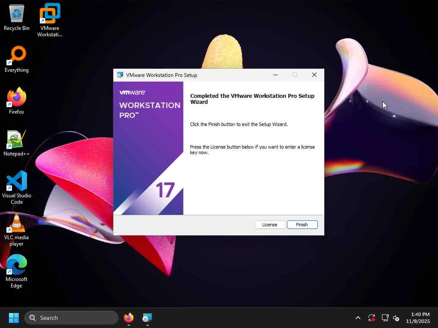Select the Microsoft Edge desktop shortcut
This screenshot has width=438, height=328.
[17, 271]
